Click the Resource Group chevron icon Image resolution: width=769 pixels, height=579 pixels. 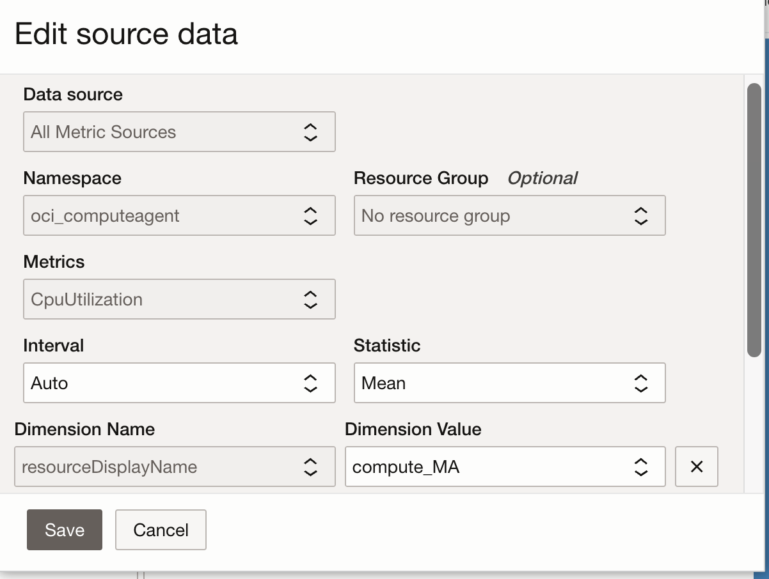tap(640, 215)
